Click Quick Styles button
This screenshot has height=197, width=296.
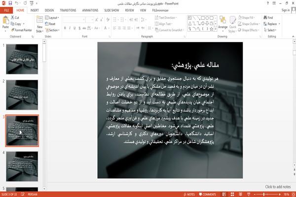[232, 24]
